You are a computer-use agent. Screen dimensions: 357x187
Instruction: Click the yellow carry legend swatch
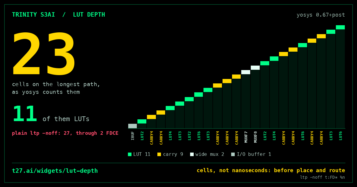[x=159, y=154]
